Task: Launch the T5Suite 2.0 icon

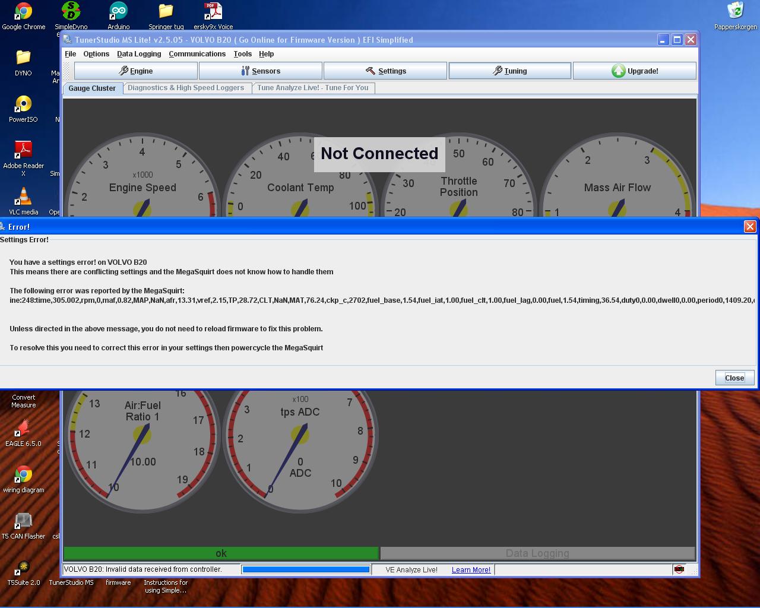Action: click(x=23, y=572)
